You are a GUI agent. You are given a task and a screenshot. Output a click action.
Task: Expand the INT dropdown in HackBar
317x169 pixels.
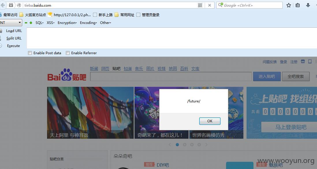coord(11,22)
